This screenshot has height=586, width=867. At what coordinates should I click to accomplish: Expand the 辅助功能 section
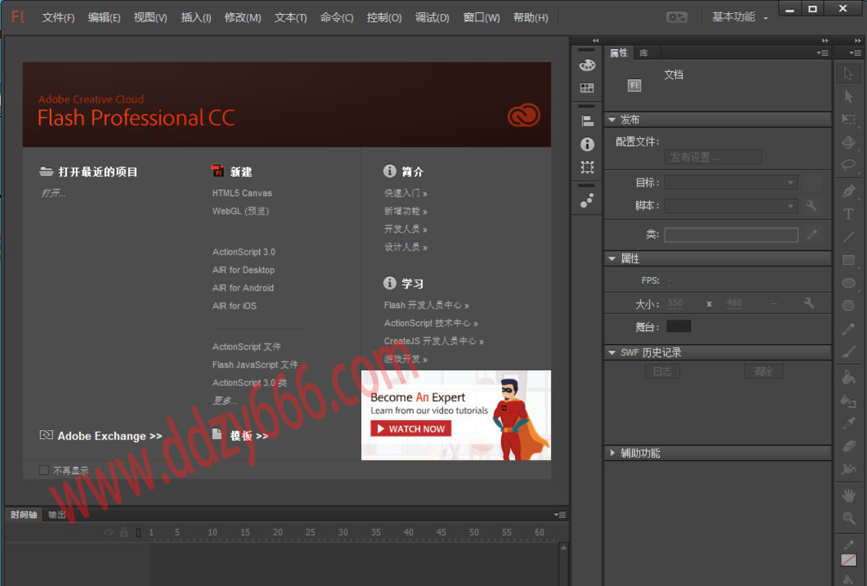[x=612, y=453]
